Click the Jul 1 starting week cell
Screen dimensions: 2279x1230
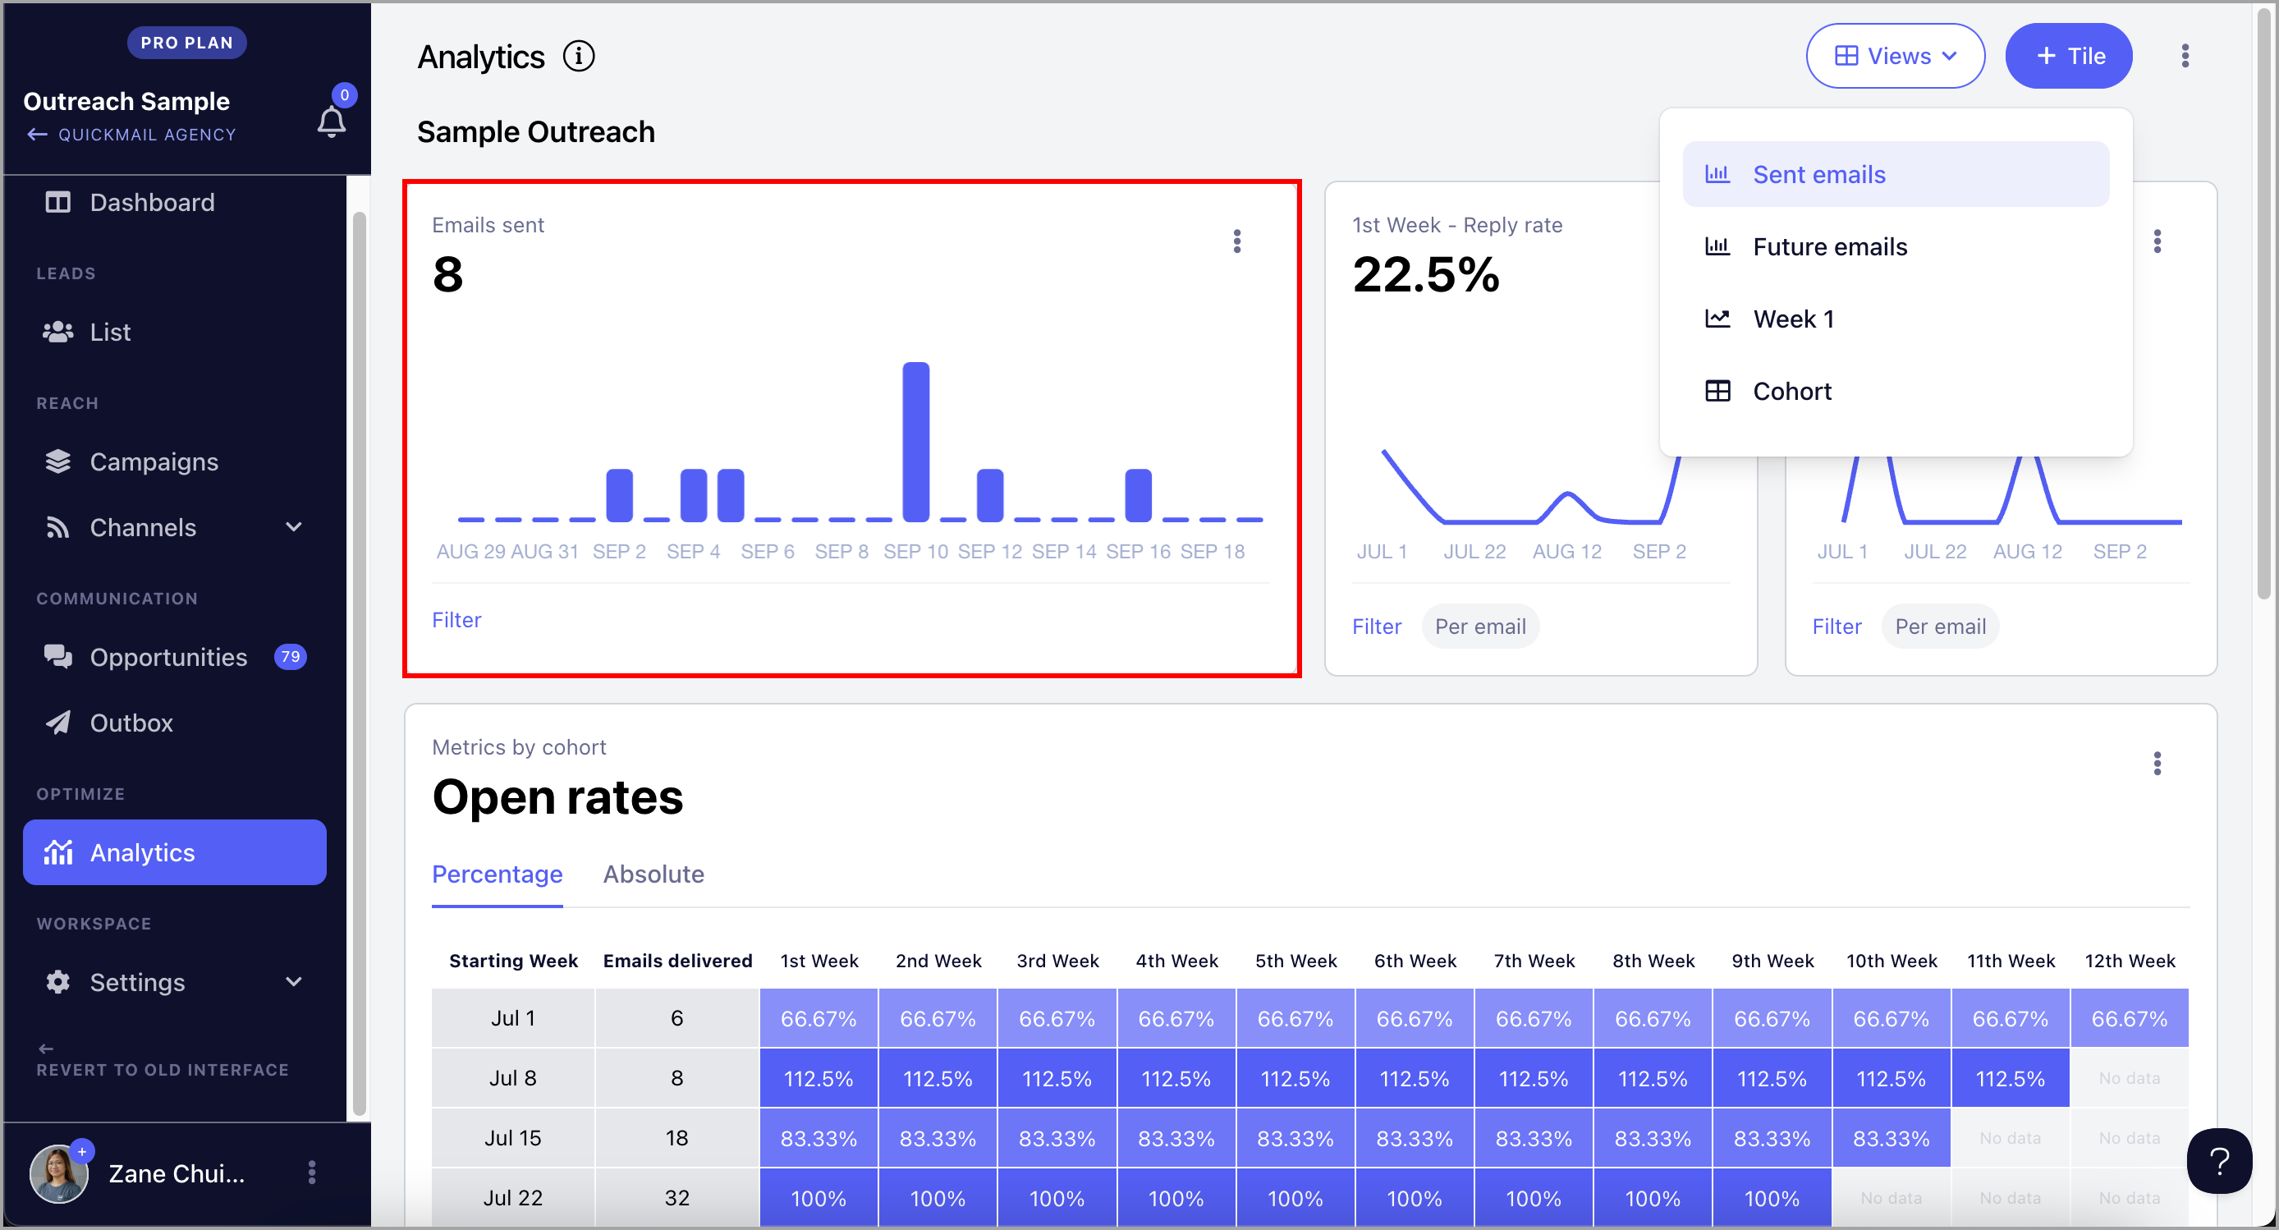point(513,1018)
